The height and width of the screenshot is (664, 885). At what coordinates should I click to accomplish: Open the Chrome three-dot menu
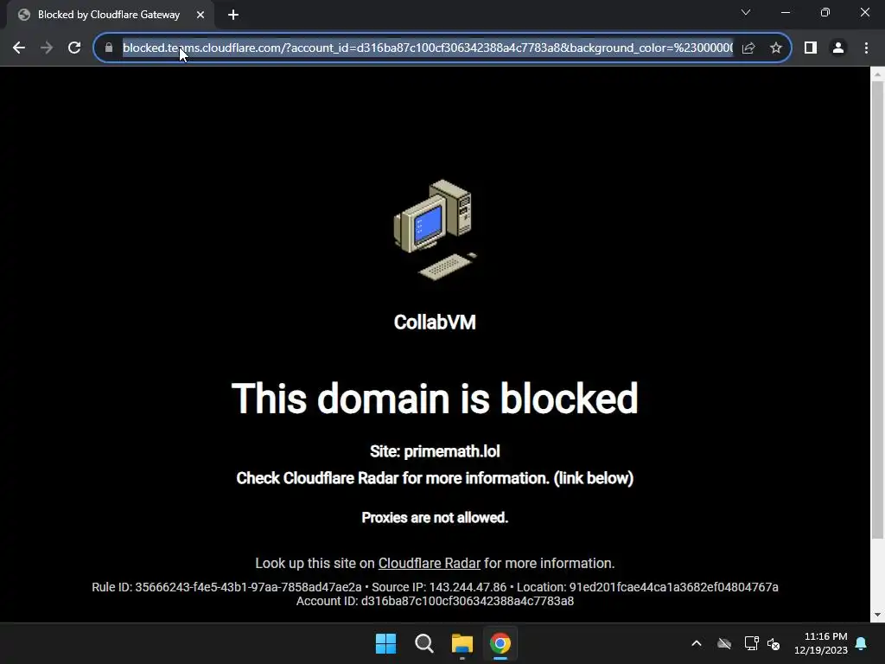866,48
